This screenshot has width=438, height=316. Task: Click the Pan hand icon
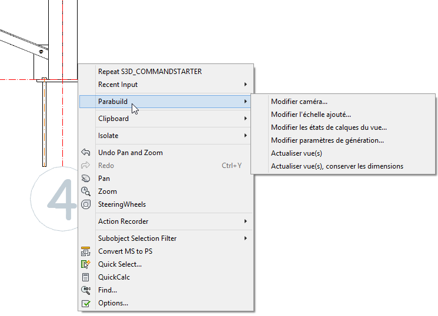[85, 179]
